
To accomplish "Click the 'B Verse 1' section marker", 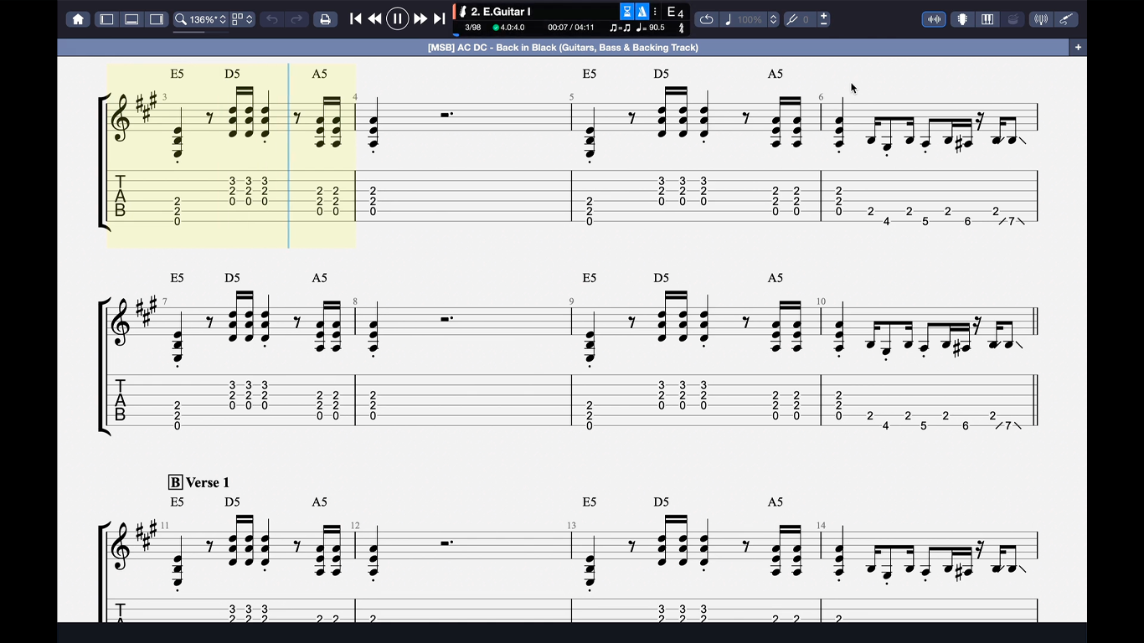I will pos(198,482).
